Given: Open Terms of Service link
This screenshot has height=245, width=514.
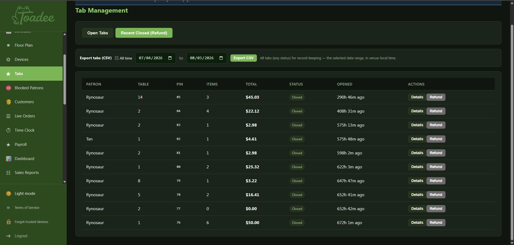Looking at the screenshot, I should tap(33, 208).
